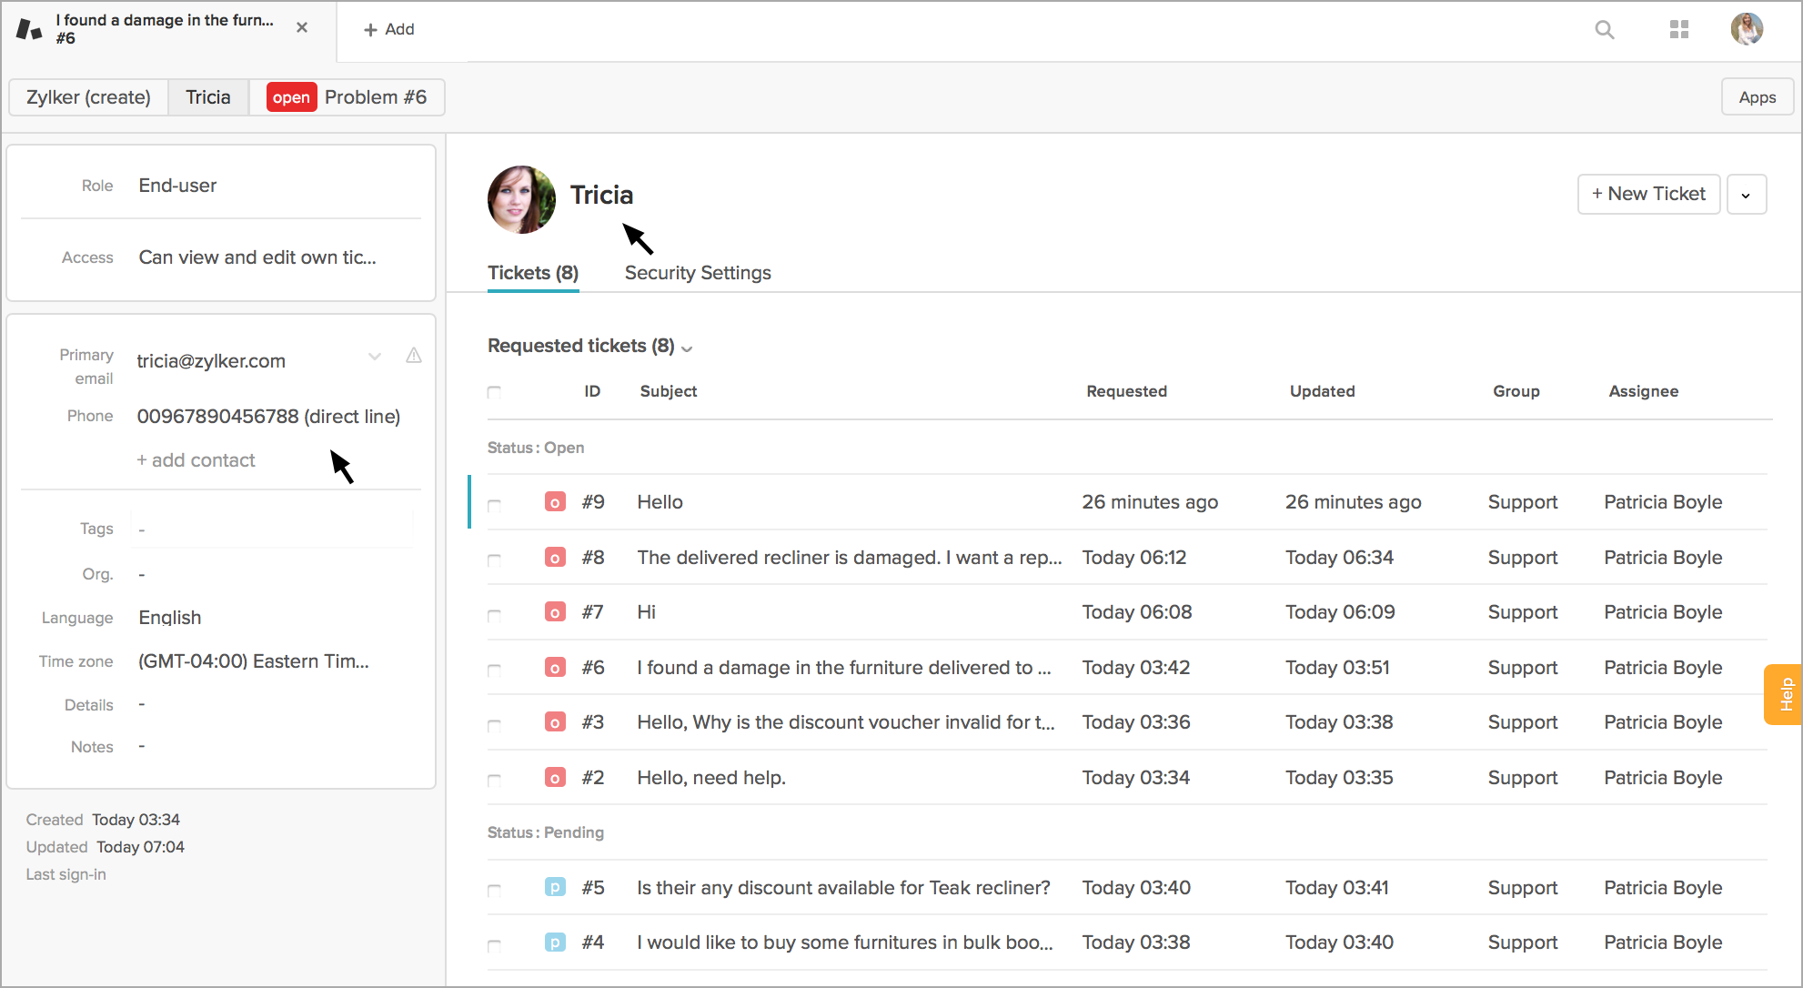Click the + New Ticket button
The image size is (1803, 988).
coord(1648,194)
